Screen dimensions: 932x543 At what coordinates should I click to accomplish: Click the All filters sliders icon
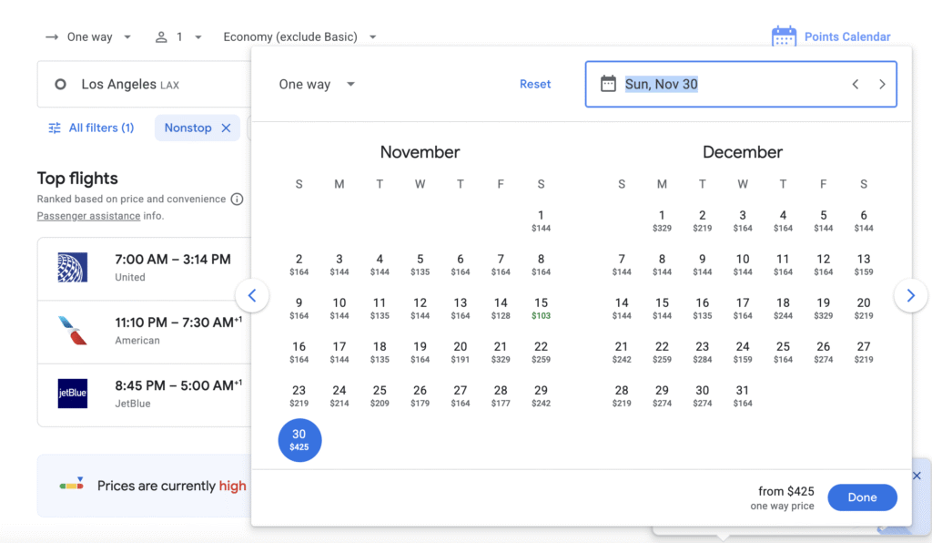(x=55, y=128)
